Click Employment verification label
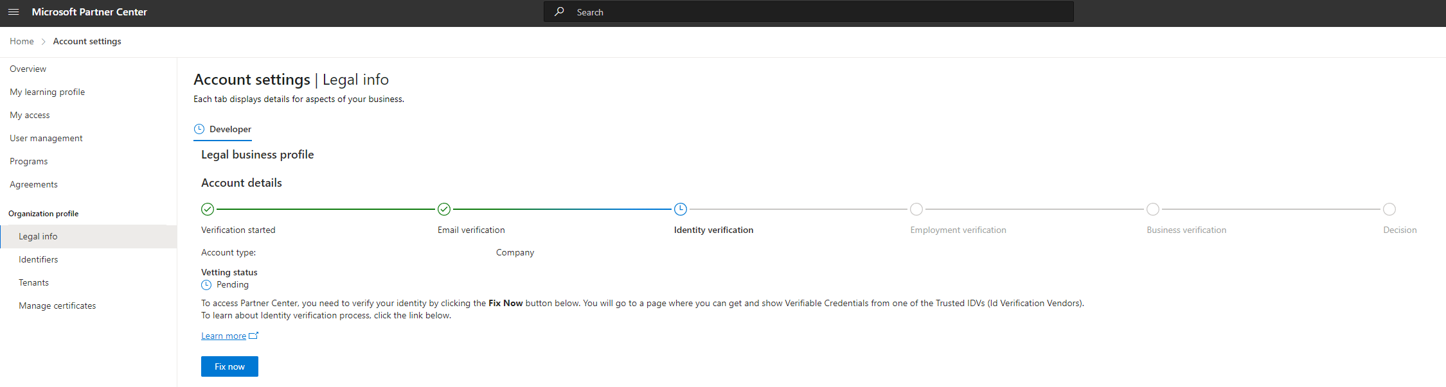The width and height of the screenshot is (1446, 387). (x=958, y=230)
